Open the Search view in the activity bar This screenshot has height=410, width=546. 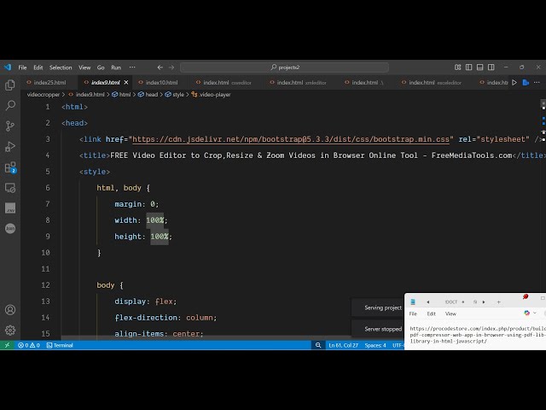coord(10,105)
